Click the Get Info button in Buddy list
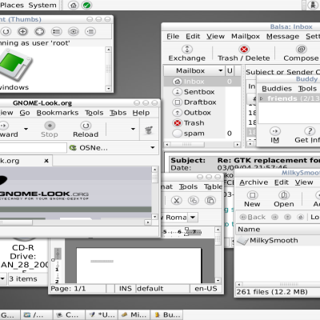Image resolution: width=320 pixels, height=320 pixels. coord(308,135)
